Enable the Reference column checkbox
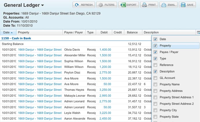The image size is (200, 122). [155, 65]
